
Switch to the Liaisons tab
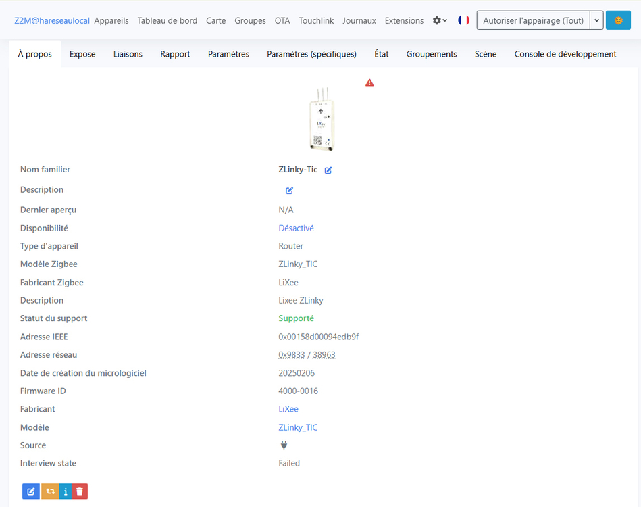128,54
